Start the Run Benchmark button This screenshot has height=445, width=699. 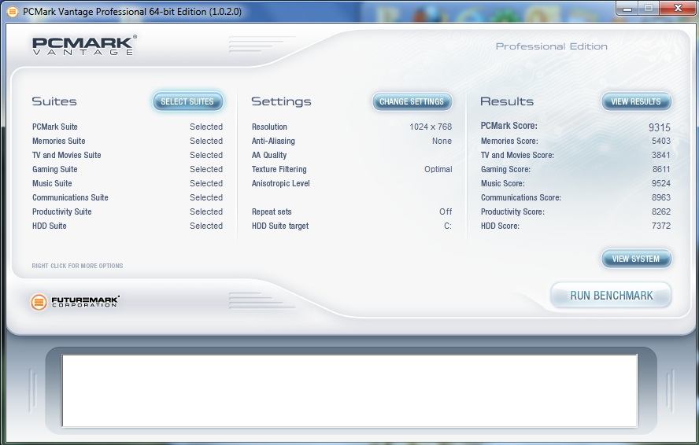(611, 296)
